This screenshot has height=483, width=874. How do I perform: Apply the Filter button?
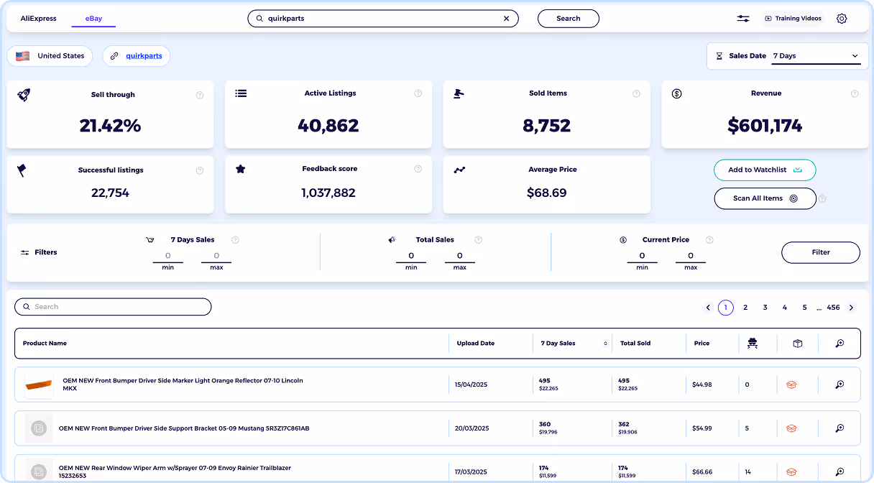[821, 252]
